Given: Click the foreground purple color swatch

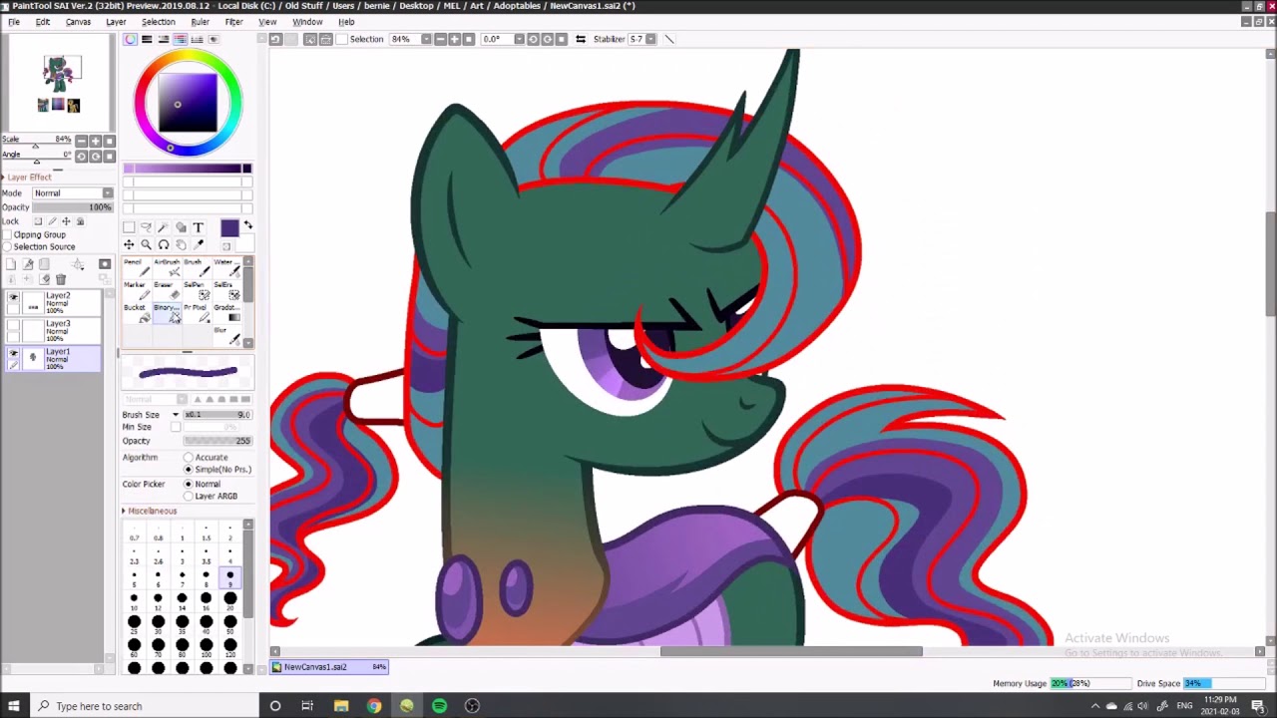Looking at the screenshot, I should click(230, 229).
